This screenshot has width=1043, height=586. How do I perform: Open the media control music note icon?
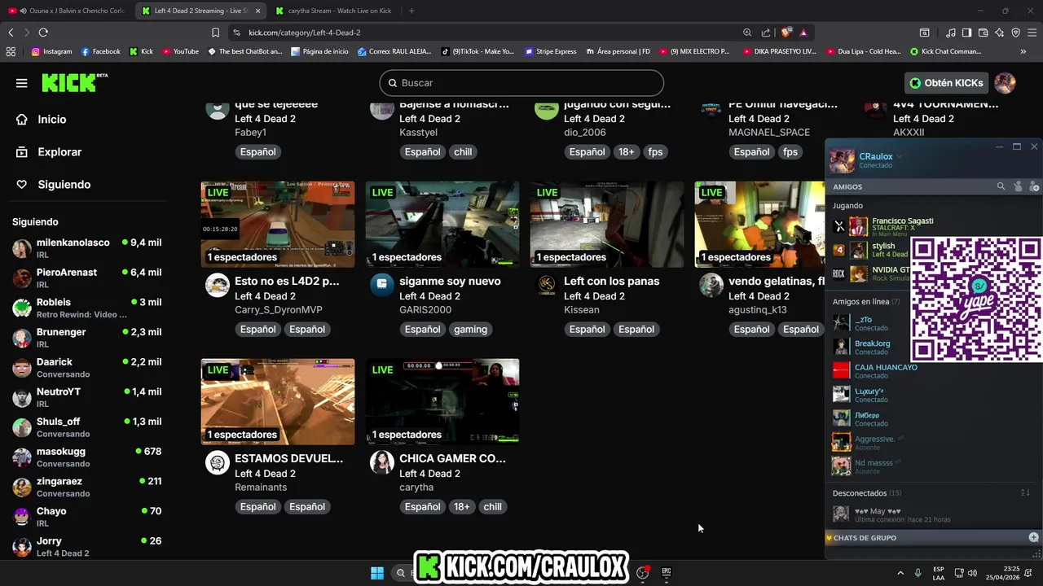(x=951, y=33)
